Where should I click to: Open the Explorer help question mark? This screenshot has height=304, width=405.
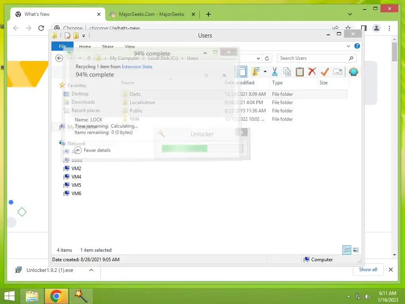click(x=357, y=46)
